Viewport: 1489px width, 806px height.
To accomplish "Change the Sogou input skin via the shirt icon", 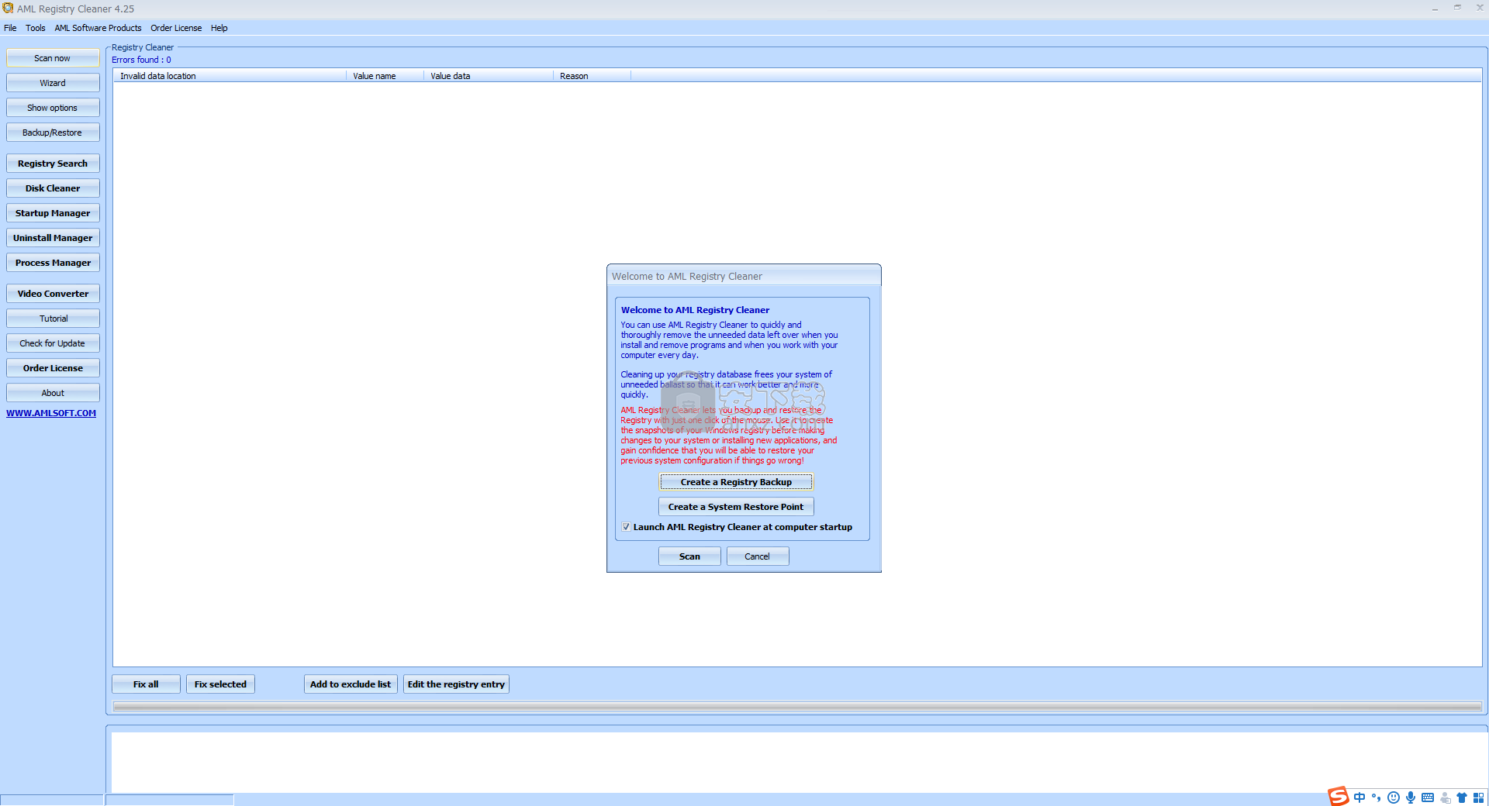I will pyautogui.click(x=1463, y=797).
